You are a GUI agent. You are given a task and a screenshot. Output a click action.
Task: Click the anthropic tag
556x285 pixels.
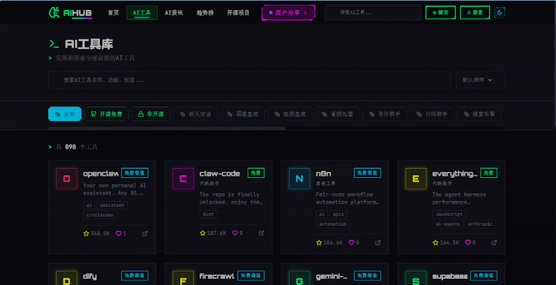[x=480, y=224]
